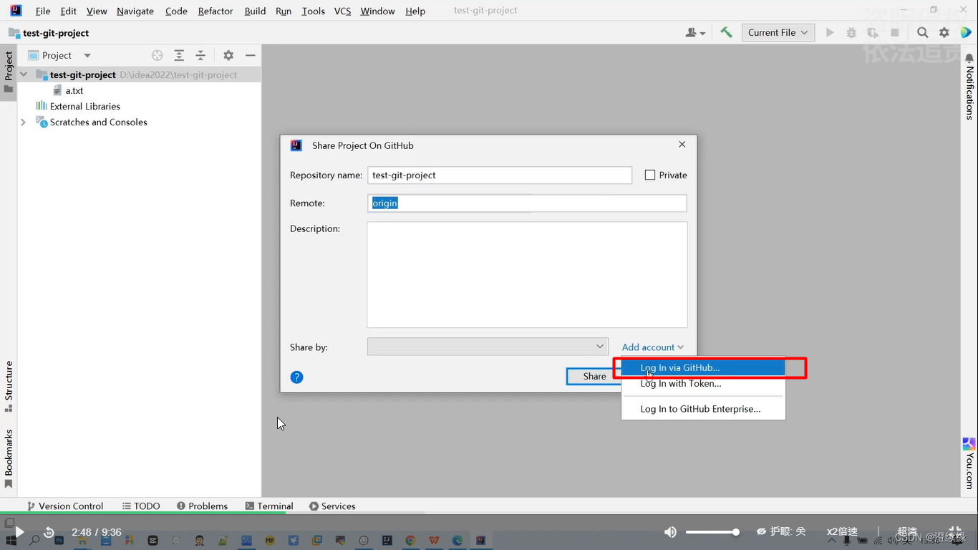This screenshot has width=978, height=550.
Task: Select Log In via GitHub menu item
Action: 703,367
